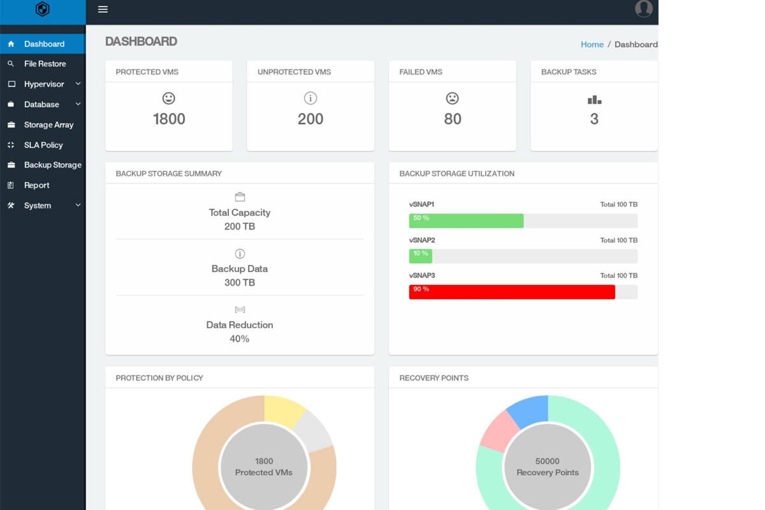Click the Backup Storage briefcase icon

coord(11,165)
